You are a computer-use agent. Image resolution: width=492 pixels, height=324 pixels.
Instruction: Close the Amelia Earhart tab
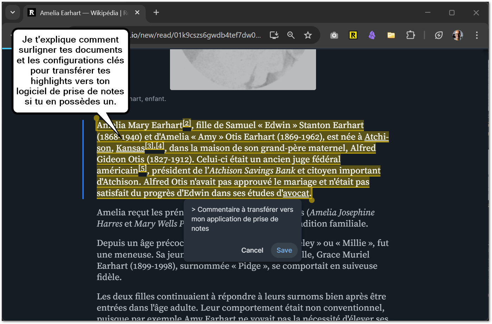click(137, 13)
